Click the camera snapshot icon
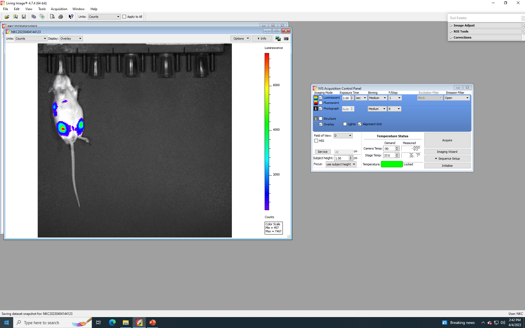Image resolution: width=525 pixels, height=328 pixels. [x=286, y=39]
